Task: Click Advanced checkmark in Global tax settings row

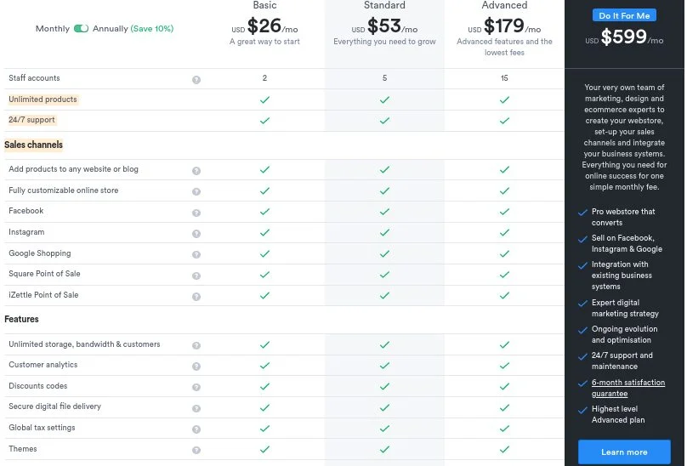Action: click(x=504, y=429)
